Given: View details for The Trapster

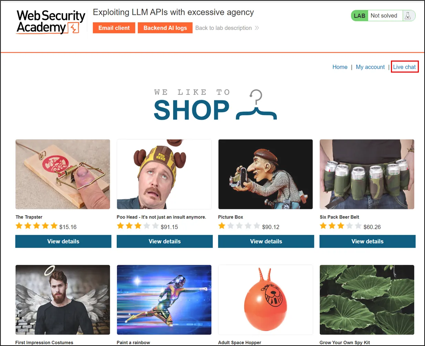Looking at the screenshot, I should coord(63,241).
